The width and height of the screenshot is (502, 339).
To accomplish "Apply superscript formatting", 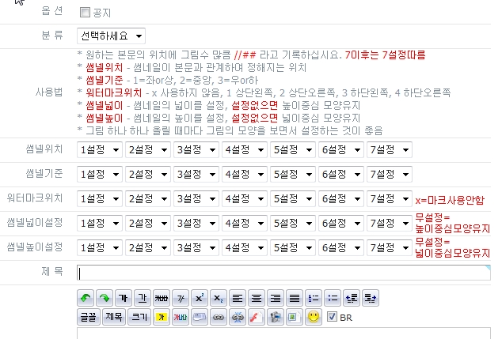I will [200, 298].
